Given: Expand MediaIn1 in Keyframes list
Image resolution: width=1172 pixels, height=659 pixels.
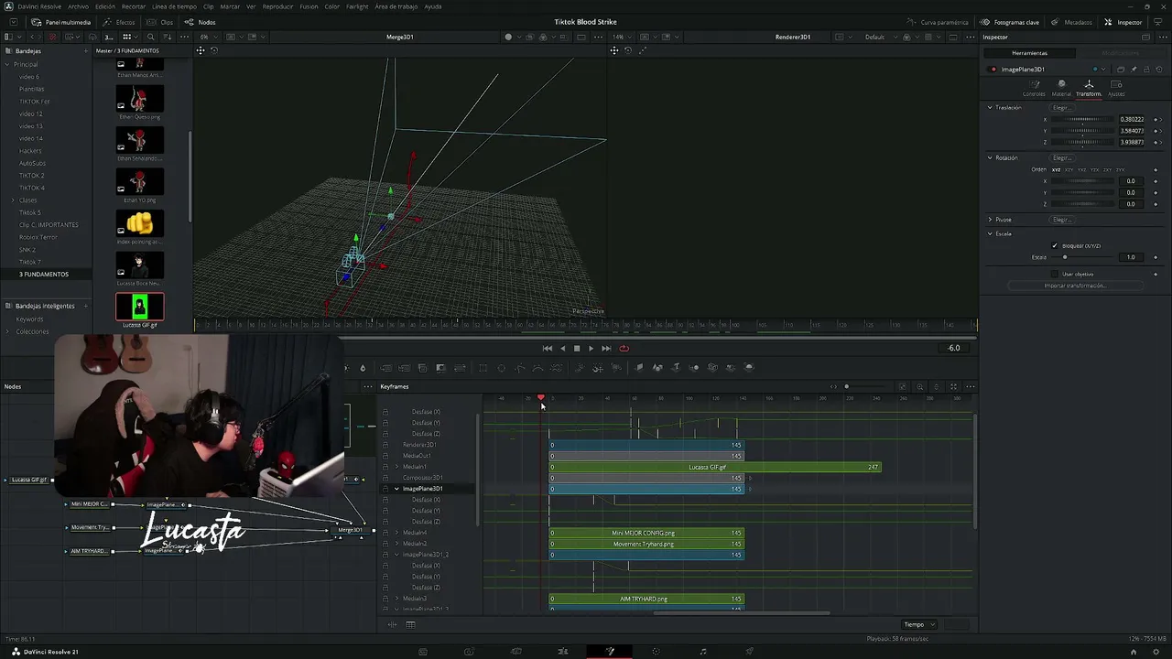Looking at the screenshot, I should coord(396,467).
